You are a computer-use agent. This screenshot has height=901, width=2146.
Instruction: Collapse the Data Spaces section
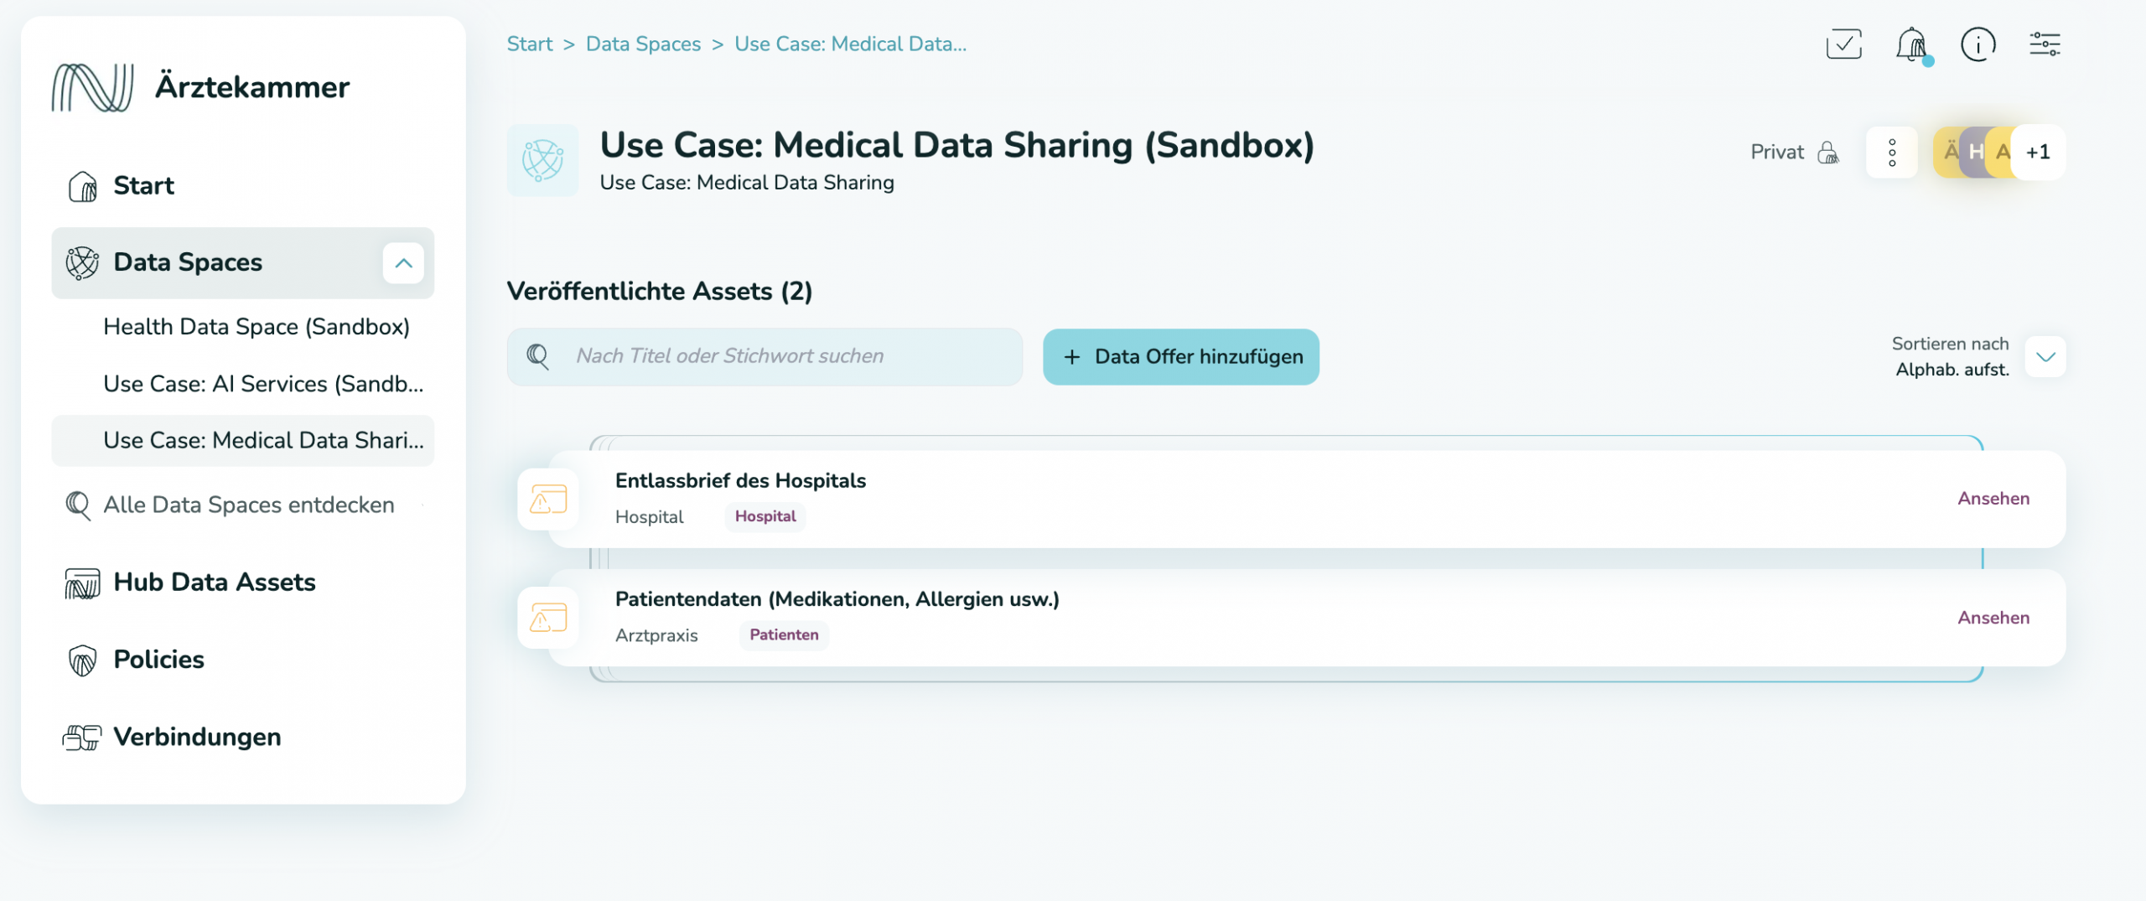[405, 263]
